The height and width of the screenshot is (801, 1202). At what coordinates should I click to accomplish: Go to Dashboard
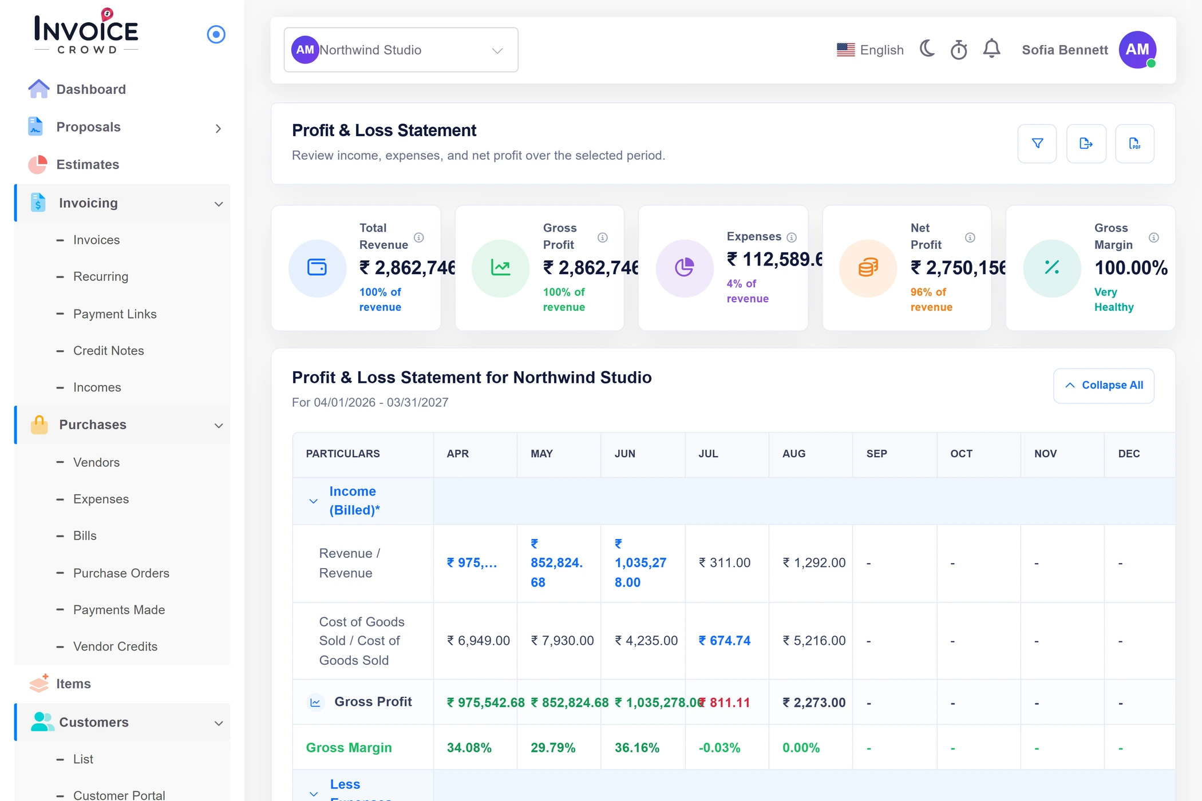(91, 89)
